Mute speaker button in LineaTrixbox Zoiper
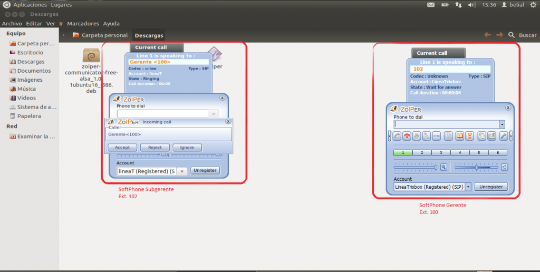Image resolution: width=540 pixels, height=272 pixels. [x=504, y=167]
